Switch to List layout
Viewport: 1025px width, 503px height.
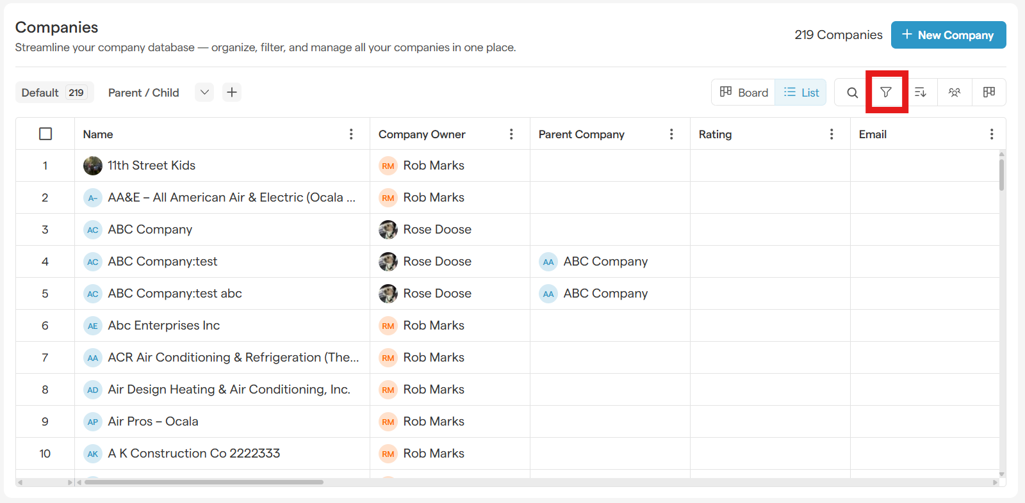click(x=801, y=93)
